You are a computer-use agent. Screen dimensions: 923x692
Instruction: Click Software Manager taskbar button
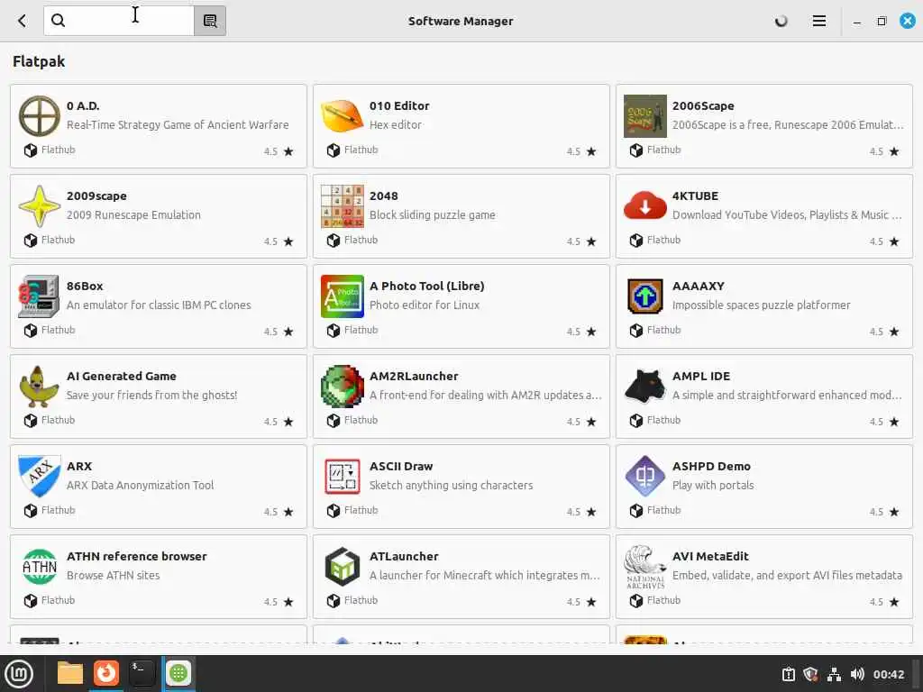pos(178,673)
